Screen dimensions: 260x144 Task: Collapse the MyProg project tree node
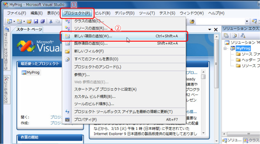point(225,48)
